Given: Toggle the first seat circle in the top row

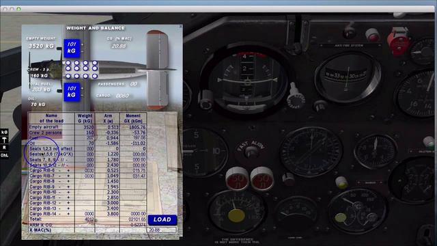Looking at the screenshot, I should pos(68,63).
